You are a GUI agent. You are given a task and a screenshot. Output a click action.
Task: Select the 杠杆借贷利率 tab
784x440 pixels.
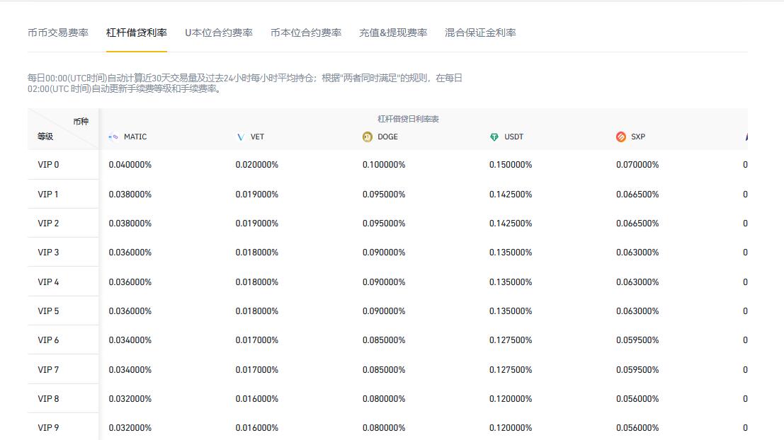click(x=137, y=33)
